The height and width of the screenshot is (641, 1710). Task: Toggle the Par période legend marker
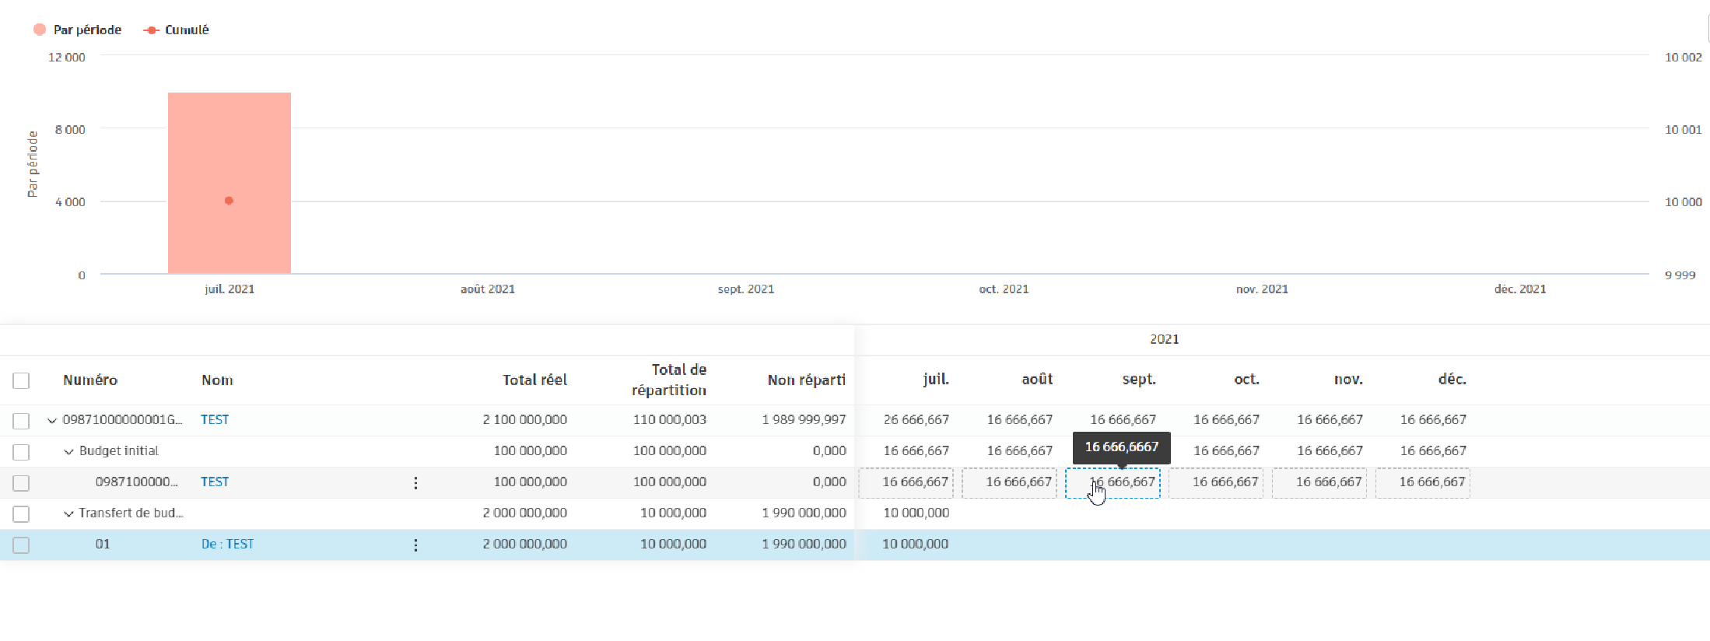pyautogui.click(x=40, y=30)
